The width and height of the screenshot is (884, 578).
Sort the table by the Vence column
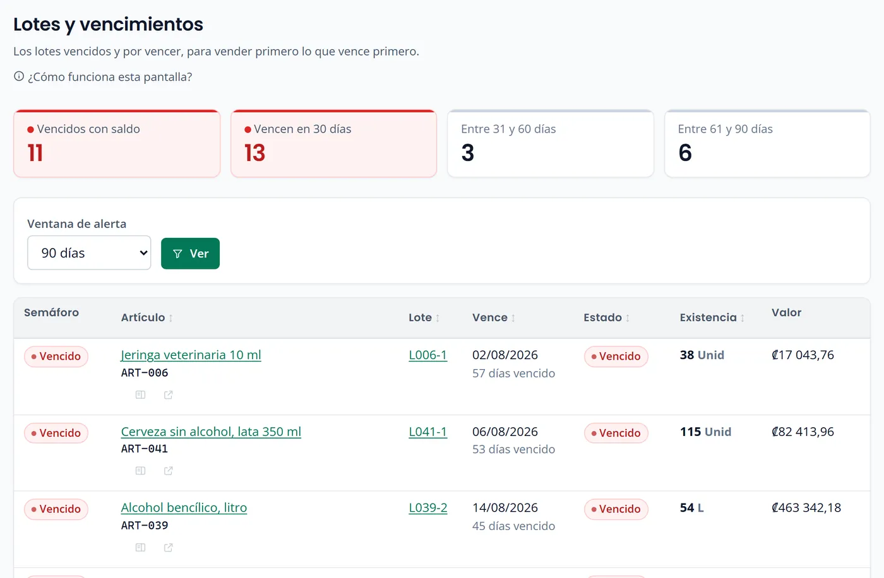click(494, 317)
